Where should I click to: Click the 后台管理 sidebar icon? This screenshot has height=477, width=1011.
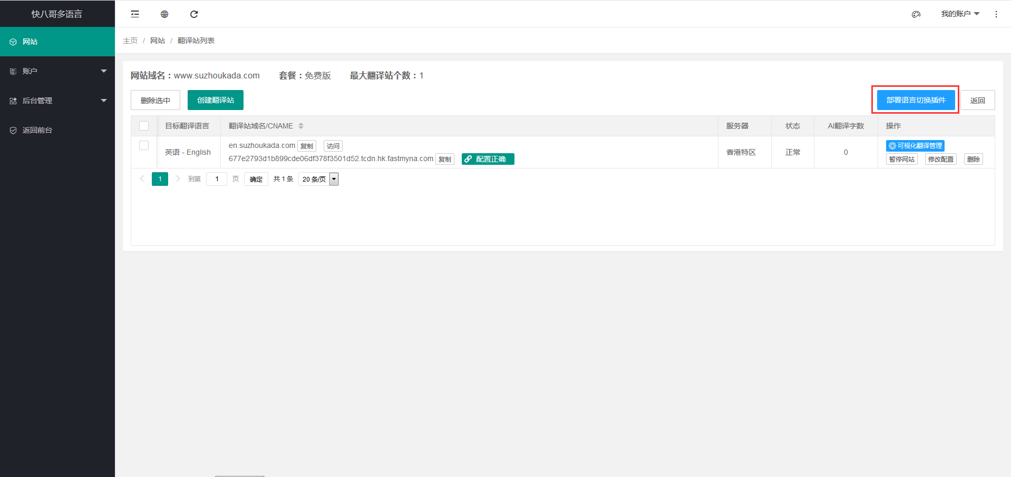tap(13, 101)
